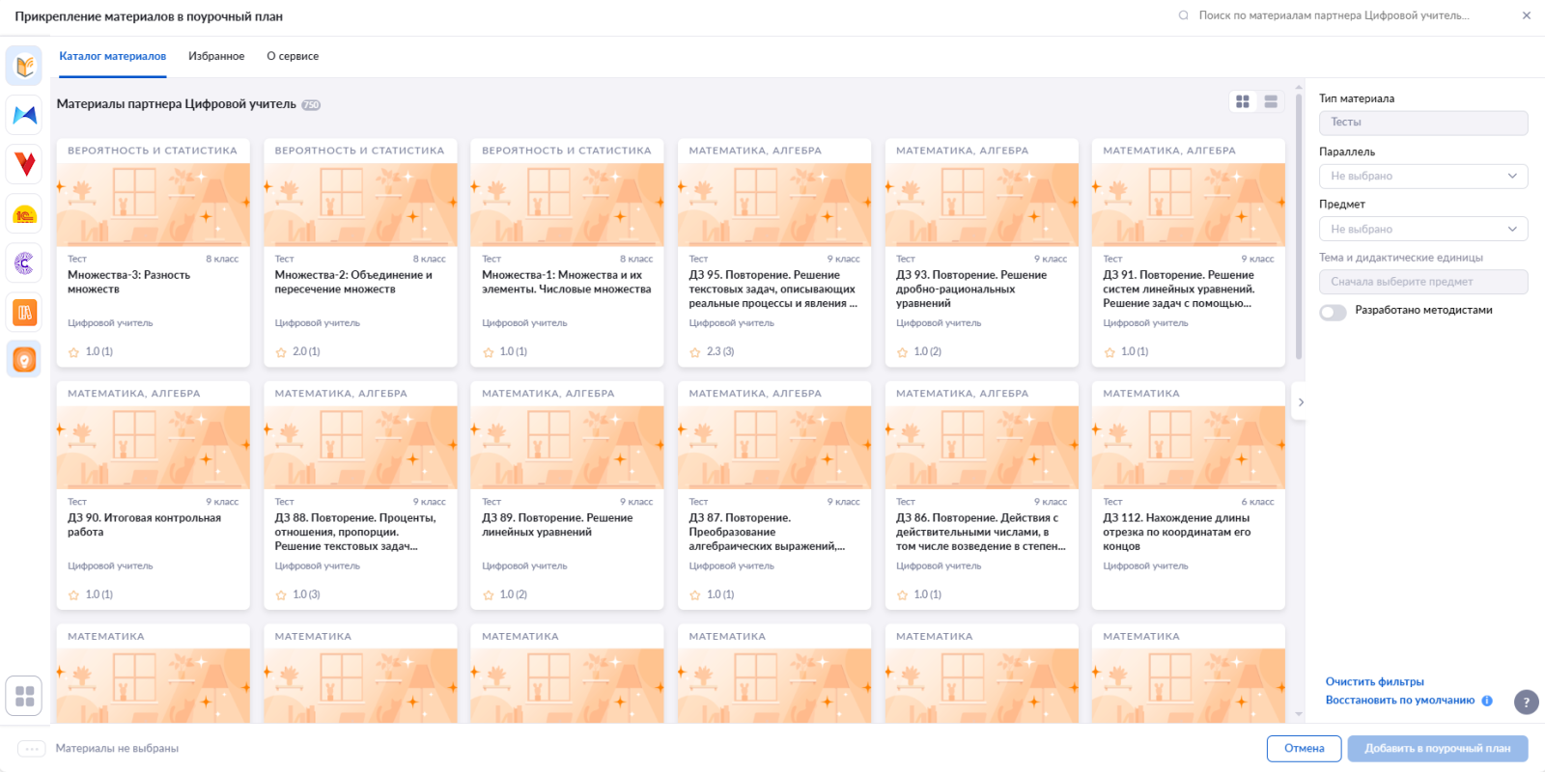This screenshot has height=772, width=1545.
Task: Select the orange lightbulb partner icon
Action: pyautogui.click(x=24, y=360)
